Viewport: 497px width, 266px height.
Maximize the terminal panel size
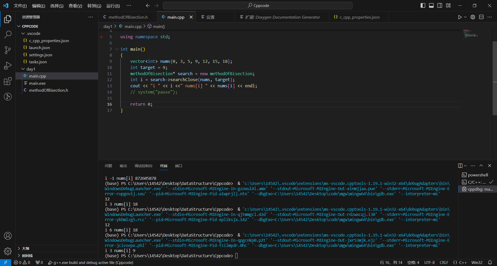coord(481,166)
